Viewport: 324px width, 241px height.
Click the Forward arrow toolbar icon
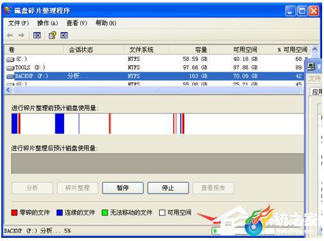pyautogui.click(x=21, y=35)
